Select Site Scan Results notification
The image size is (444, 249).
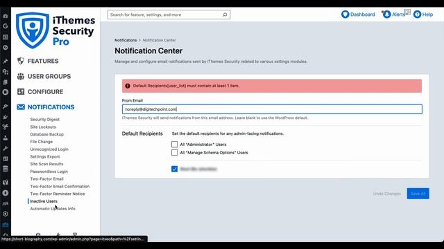[x=46, y=164]
